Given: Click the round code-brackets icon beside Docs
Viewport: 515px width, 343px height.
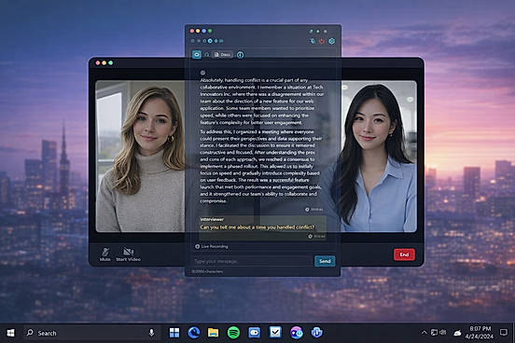Looking at the screenshot, I should pos(241,55).
